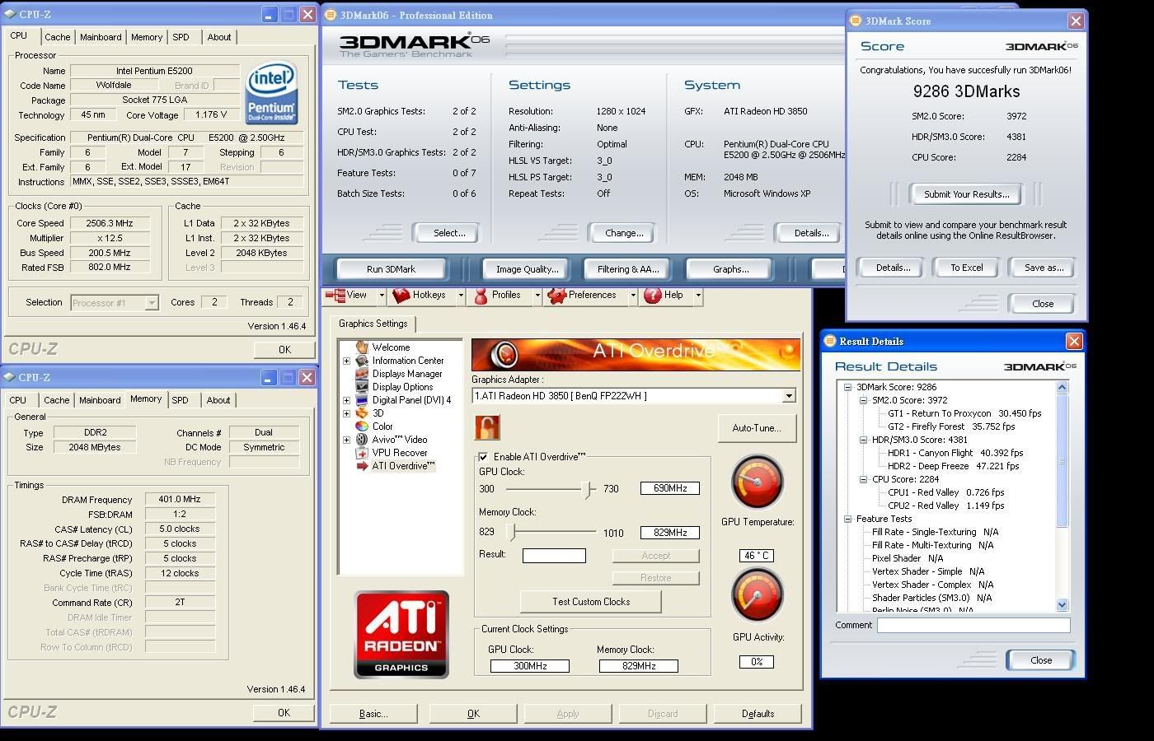This screenshot has height=741, width=1154.
Task: Click the HDR/SM3.0 Score collapse node
Action: tap(863, 440)
